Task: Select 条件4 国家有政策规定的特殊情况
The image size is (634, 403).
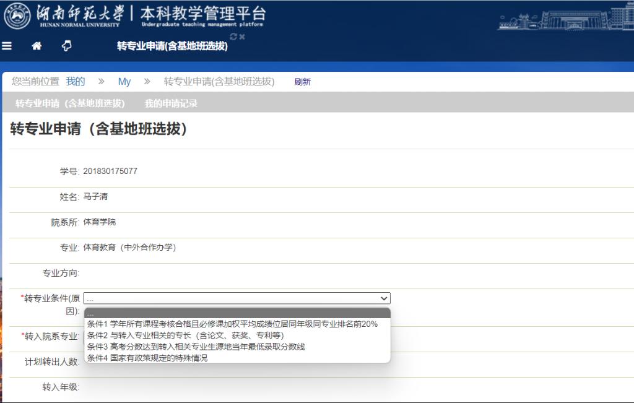Action: [x=147, y=358]
